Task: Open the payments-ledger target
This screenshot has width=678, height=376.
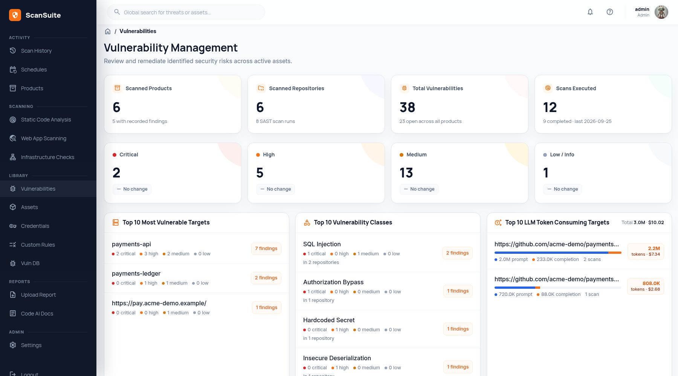Action: [x=136, y=273]
